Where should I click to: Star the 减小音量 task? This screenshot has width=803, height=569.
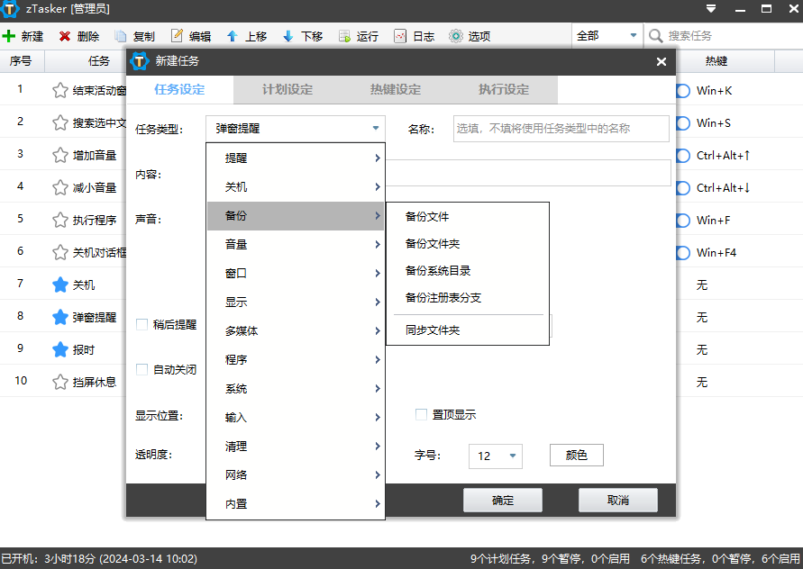pos(59,187)
